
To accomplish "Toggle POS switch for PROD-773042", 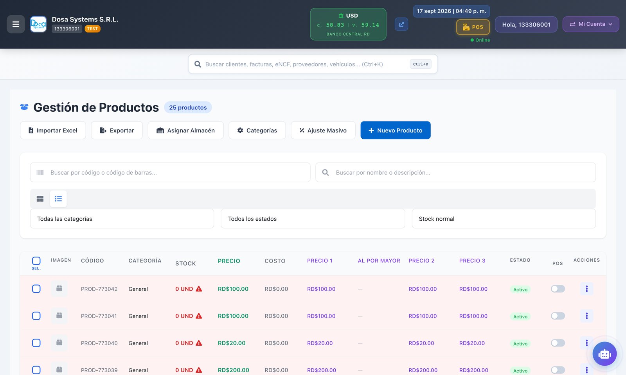I will [x=558, y=289].
